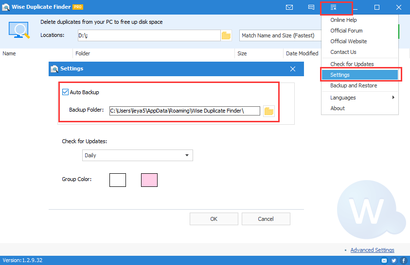The height and width of the screenshot is (265, 410).
Task: Sort by the Folder column header
Action: (x=154, y=53)
